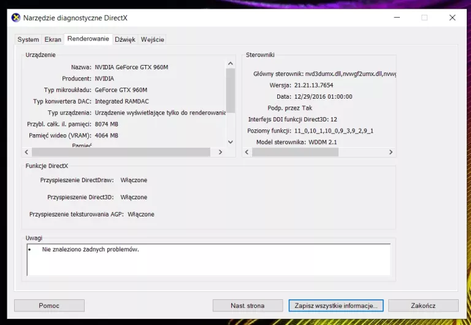Click Włączone next to Przyspieszenie DirectDraw
This screenshot has width=471, height=325.
coord(134,180)
